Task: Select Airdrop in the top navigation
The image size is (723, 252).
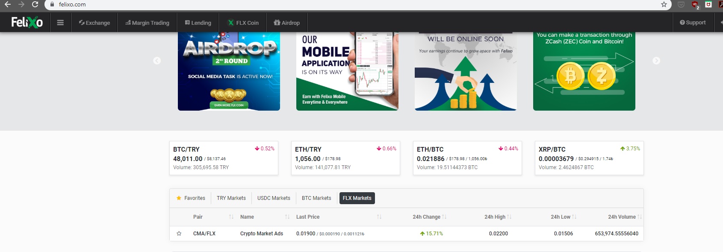Action: click(286, 23)
